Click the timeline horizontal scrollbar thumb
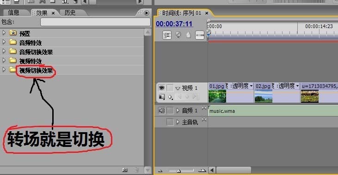 click(234, 170)
